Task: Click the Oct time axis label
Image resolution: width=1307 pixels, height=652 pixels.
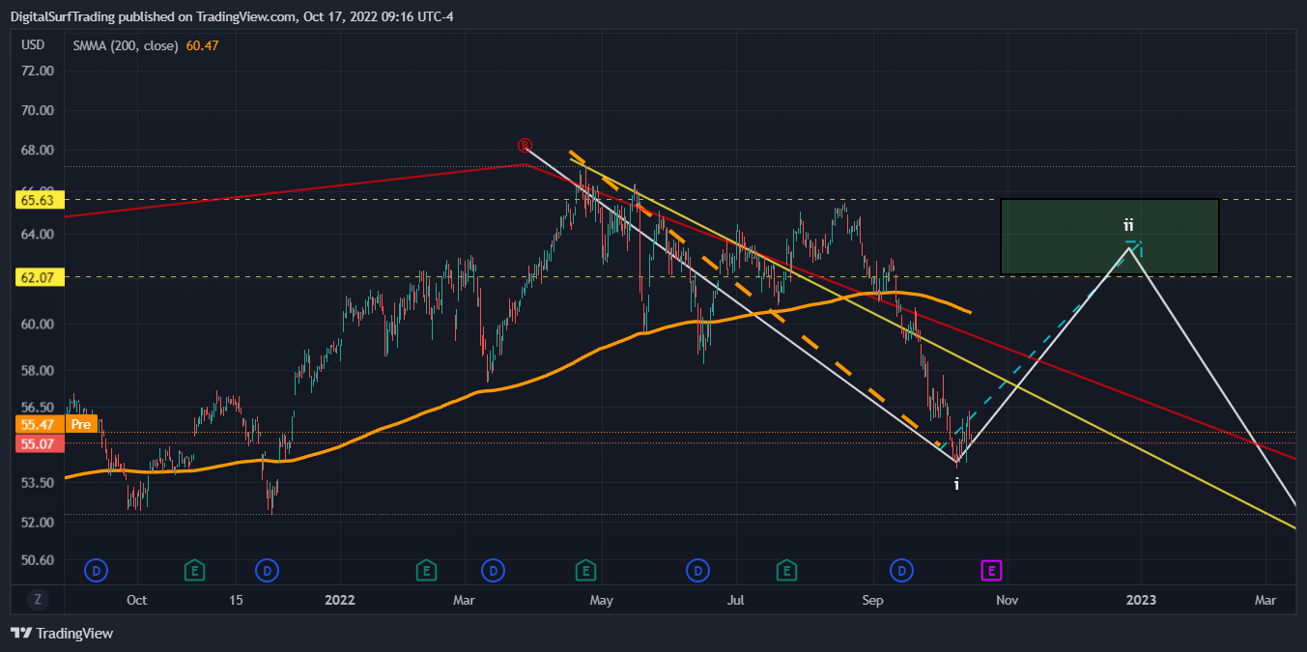Action: tap(136, 600)
